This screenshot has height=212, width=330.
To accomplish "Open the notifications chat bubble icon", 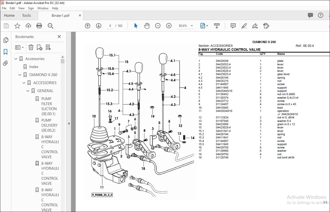I will [310, 15].
